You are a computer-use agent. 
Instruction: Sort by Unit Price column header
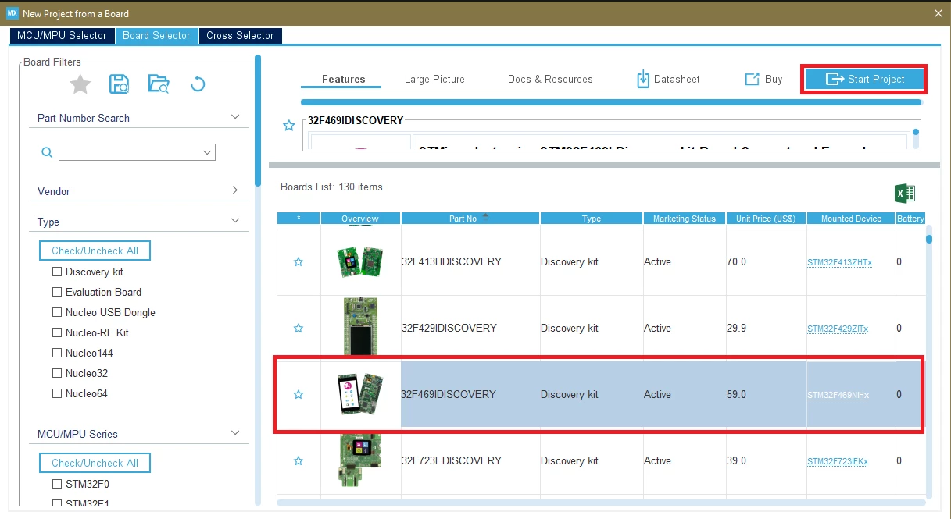[766, 219]
